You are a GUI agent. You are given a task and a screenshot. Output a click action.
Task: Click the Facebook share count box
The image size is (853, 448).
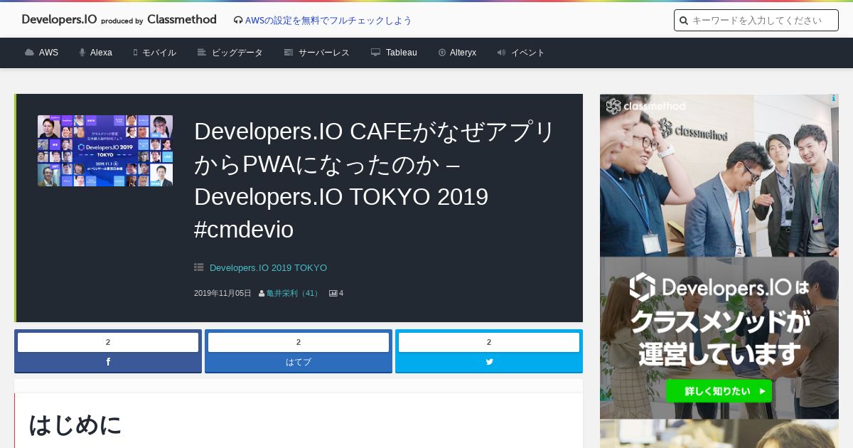click(x=108, y=342)
